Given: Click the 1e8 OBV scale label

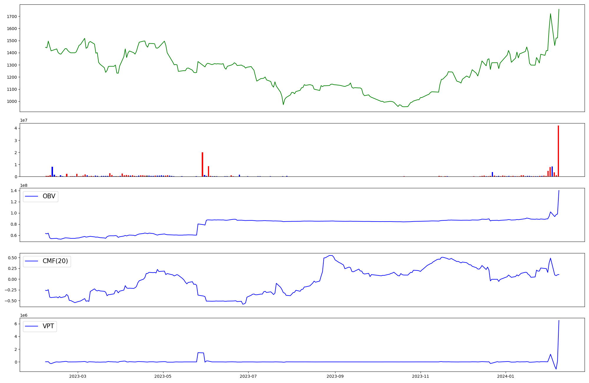Looking at the screenshot, I should click(24, 185).
